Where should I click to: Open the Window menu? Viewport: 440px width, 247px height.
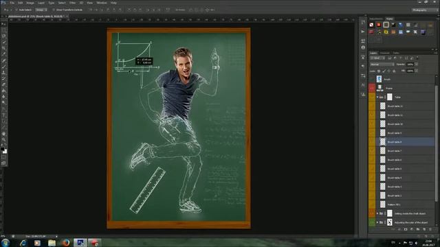coord(102,3)
